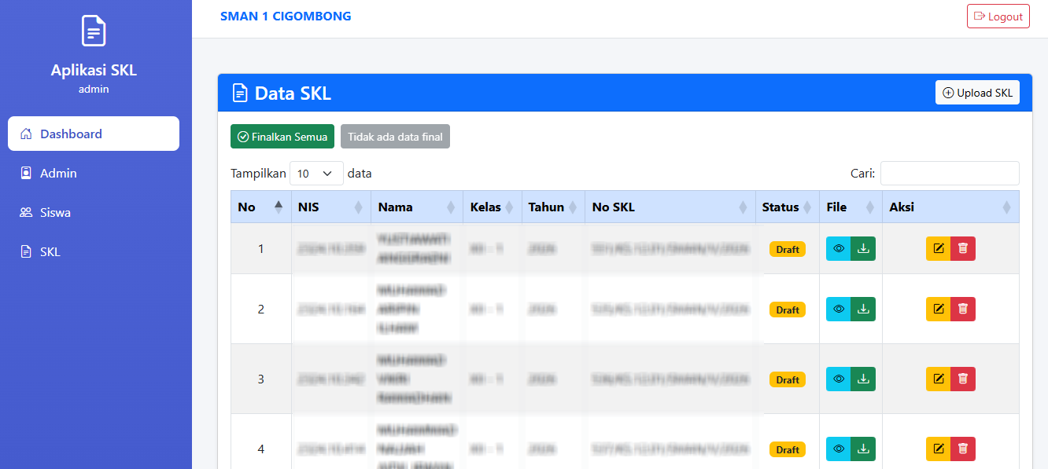This screenshot has width=1048, height=469.
Task: Click the Aplikasi SKL document logo
Action: [94, 31]
